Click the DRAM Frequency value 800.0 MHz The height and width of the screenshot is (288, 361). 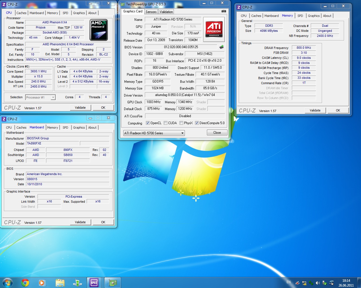coord(304,48)
